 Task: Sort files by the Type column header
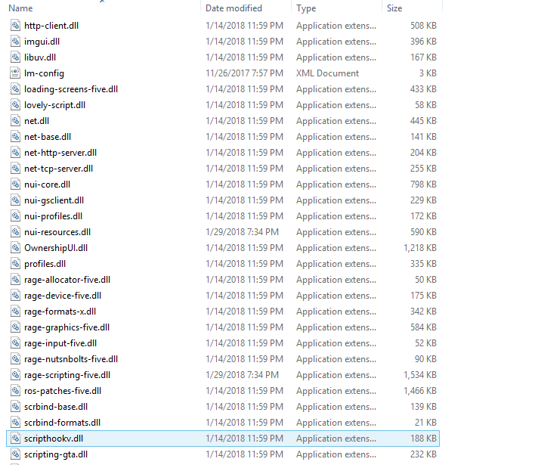pos(306,8)
